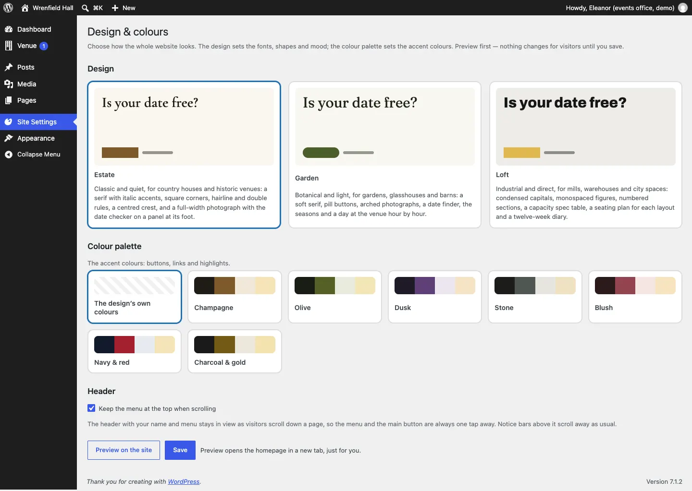692x491 pixels.
Task: Click the Venue notification badge
Action: tap(44, 46)
